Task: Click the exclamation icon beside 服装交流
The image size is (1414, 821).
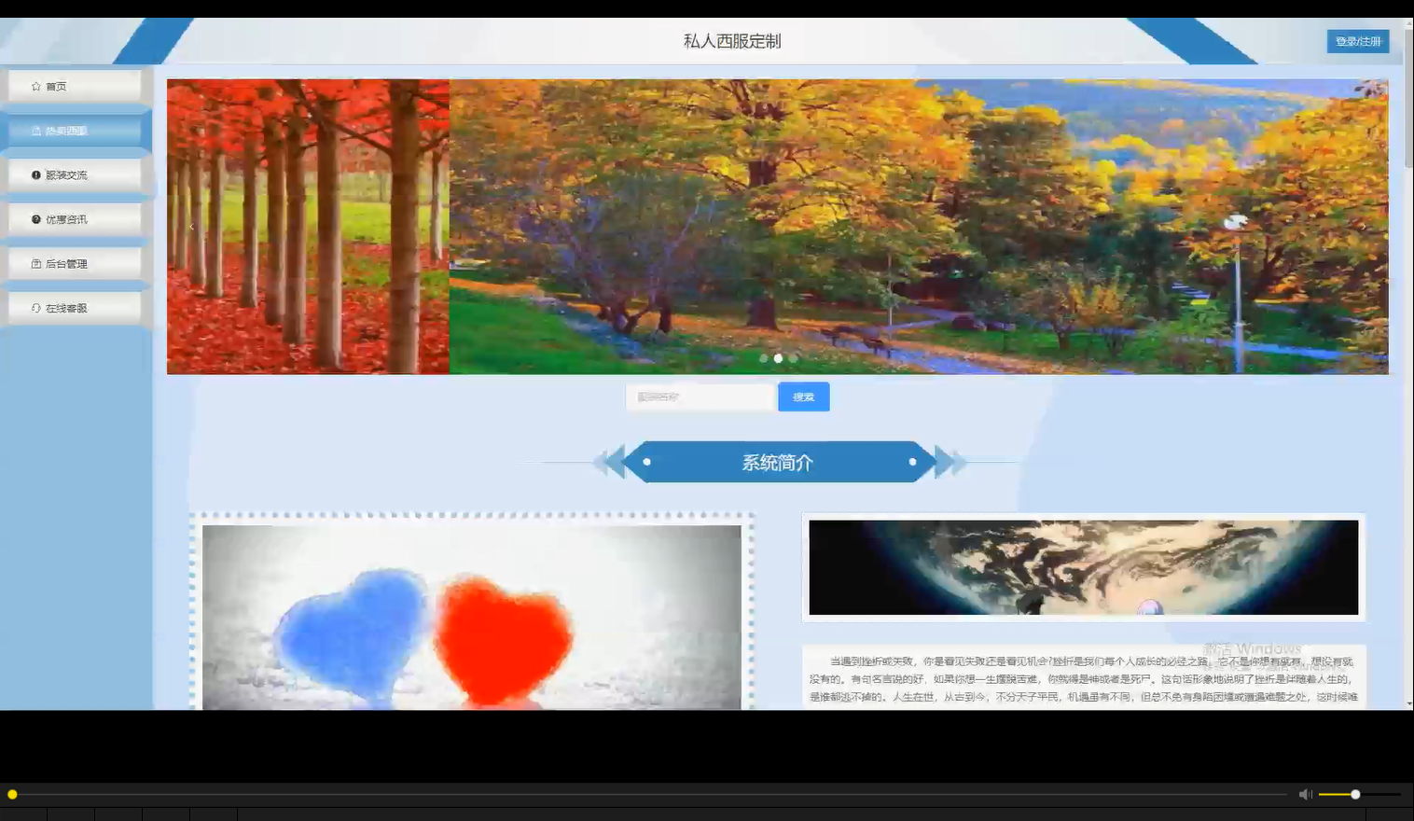Action: click(35, 175)
